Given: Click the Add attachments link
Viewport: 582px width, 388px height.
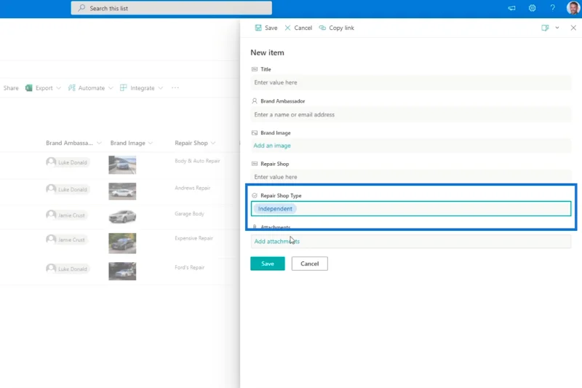Looking at the screenshot, I should pyautogui.click(x=277, y=242).
